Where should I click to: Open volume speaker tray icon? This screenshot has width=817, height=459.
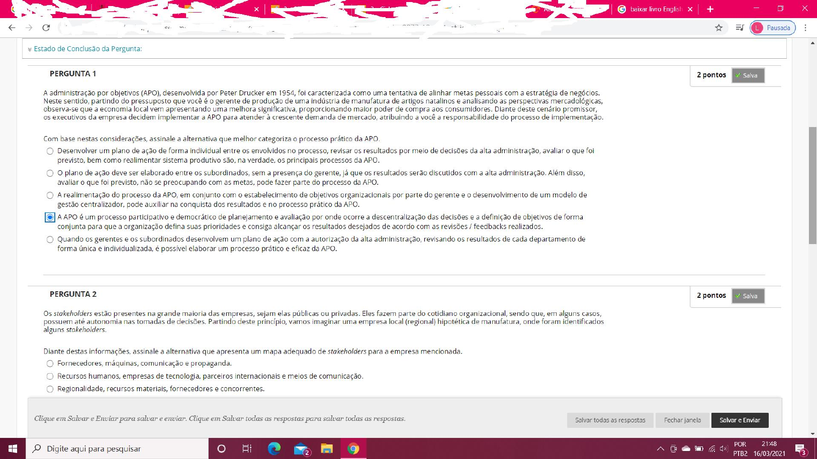[724, 448]
